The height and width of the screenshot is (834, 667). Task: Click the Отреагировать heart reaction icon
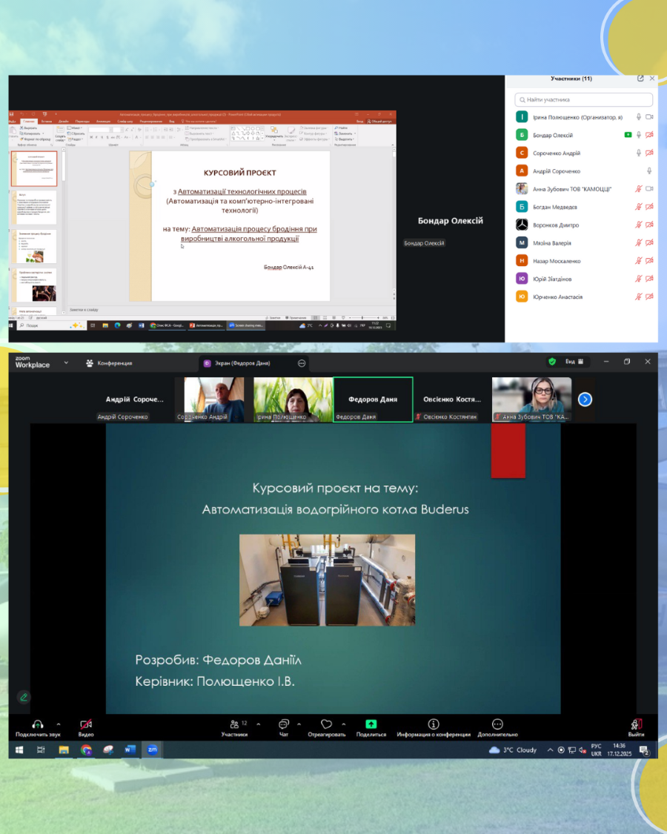click(x=325, y=724)
